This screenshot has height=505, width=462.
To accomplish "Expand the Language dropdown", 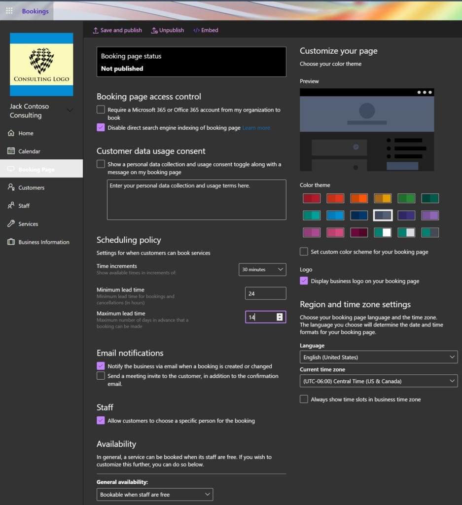I will click(378, 357).
